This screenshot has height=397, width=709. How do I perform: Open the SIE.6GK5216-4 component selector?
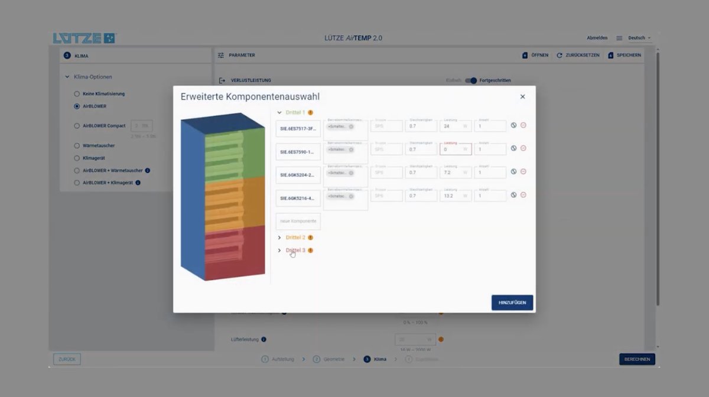pos(298,198)
